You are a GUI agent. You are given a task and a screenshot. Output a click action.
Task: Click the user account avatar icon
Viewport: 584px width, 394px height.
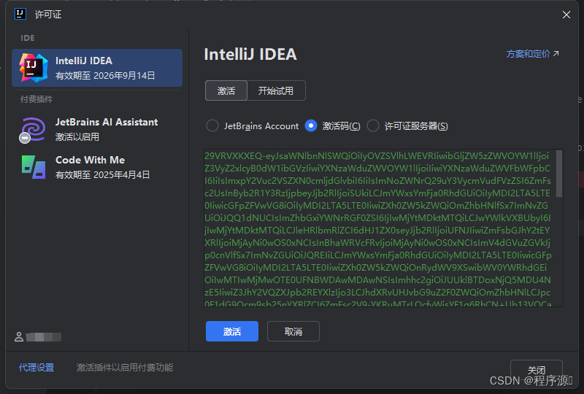[19, 337]
